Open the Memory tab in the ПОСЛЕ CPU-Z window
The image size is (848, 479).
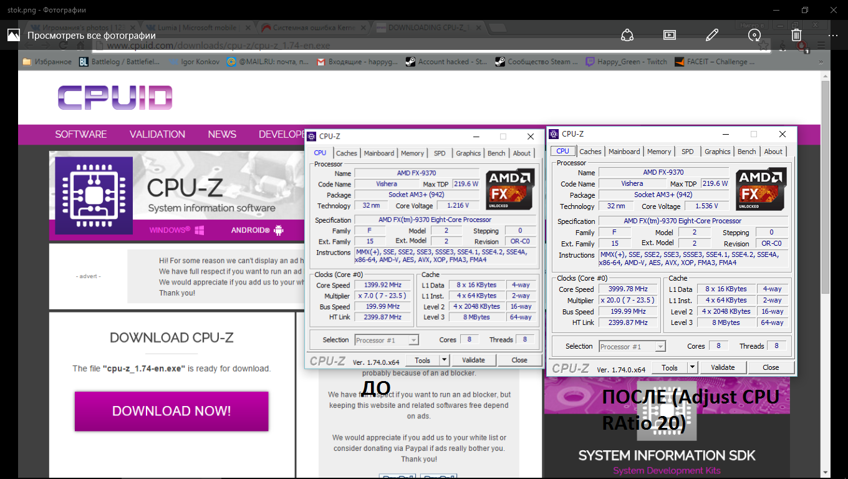(659, 152)
